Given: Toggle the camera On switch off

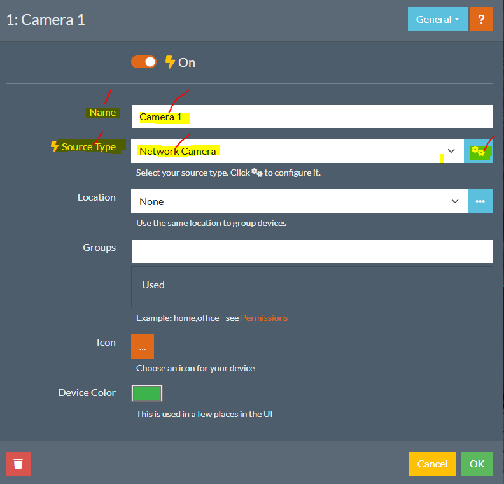Looking at the screenshot, I should [x=144, y=62].
